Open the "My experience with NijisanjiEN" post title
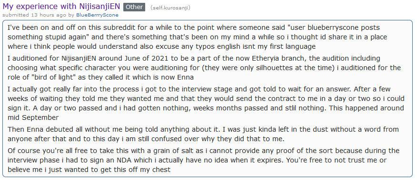Image resolution: width=417 pixels, height=180 pixels. pyautogui.click(x=61, y=6)
